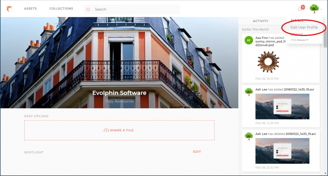Click the EASY UPLOAD section label

click(x=36, y=116)
